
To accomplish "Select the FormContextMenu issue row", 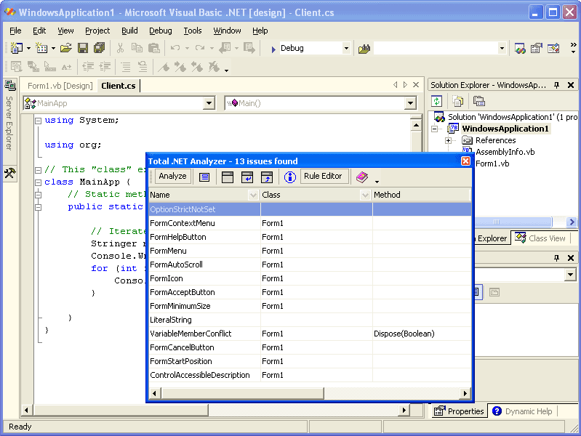I will [310, 223].
